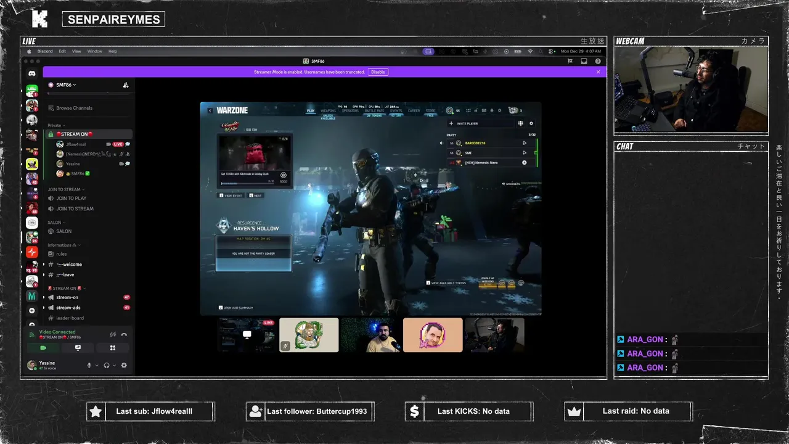Add a server with plus icon
This screenshot has height=444, width=789.
pos(32,311)
